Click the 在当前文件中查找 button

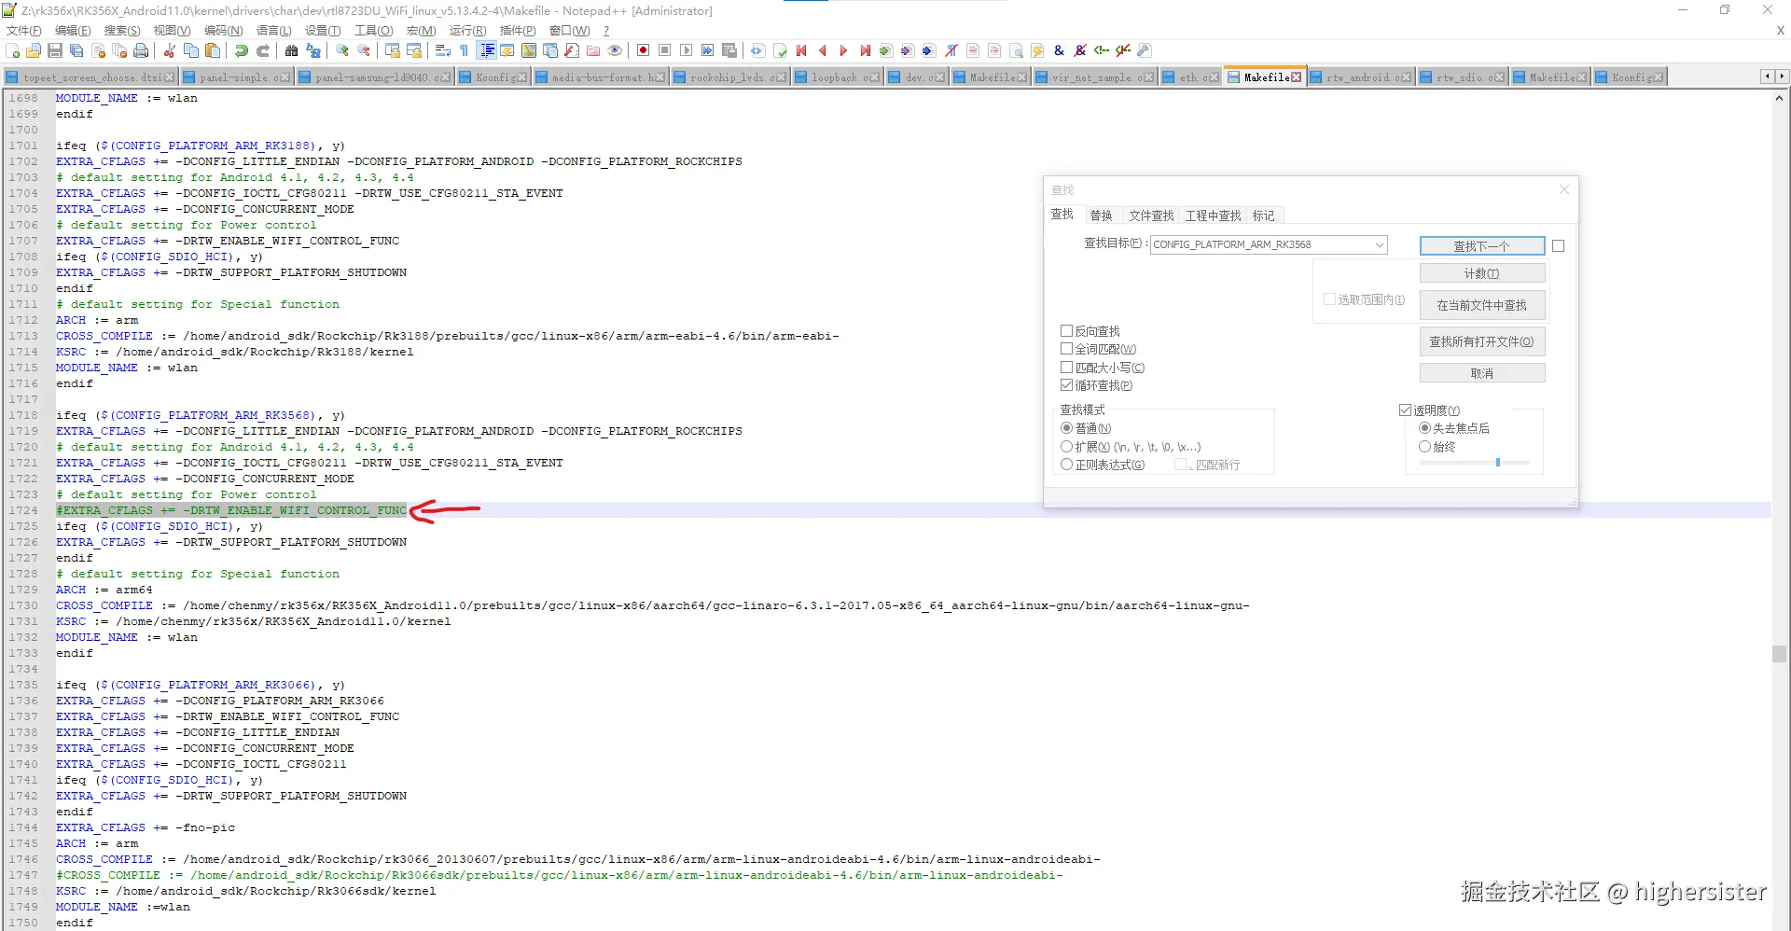click(x=1482, y=305)
